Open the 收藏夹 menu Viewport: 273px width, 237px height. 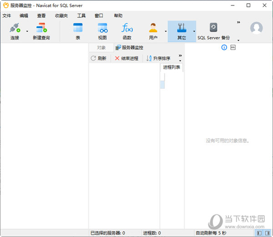[x=61, y=15]
